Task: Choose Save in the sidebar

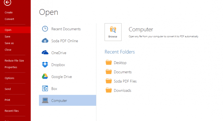Action: click(x=7, y=37)
